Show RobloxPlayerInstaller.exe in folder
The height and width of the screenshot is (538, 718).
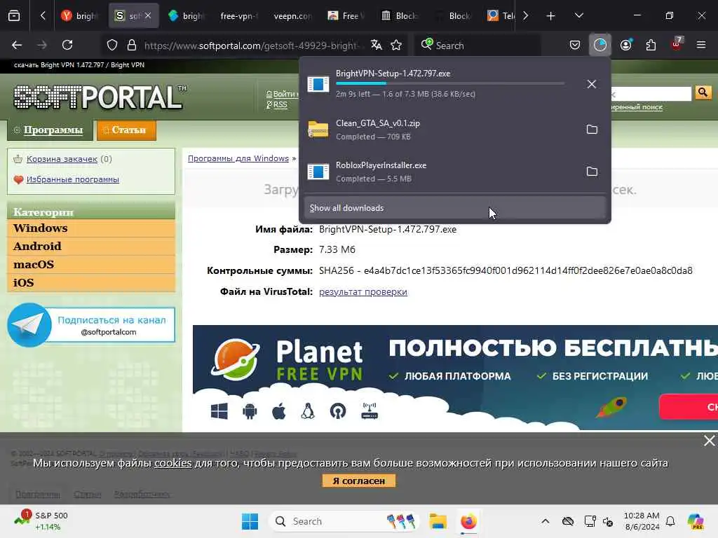pyautogui.click(x=592, y=172)
